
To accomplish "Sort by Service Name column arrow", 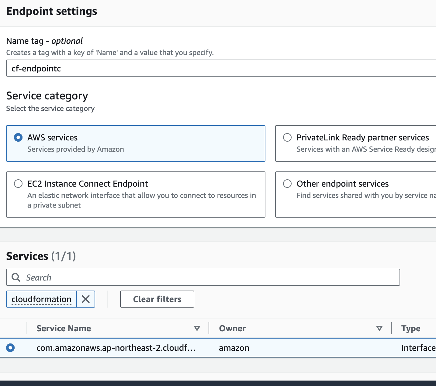I will click(197, 328).
